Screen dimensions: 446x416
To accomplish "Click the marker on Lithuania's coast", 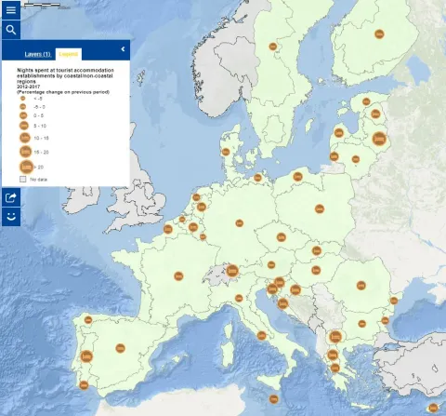I will (334, 156).
